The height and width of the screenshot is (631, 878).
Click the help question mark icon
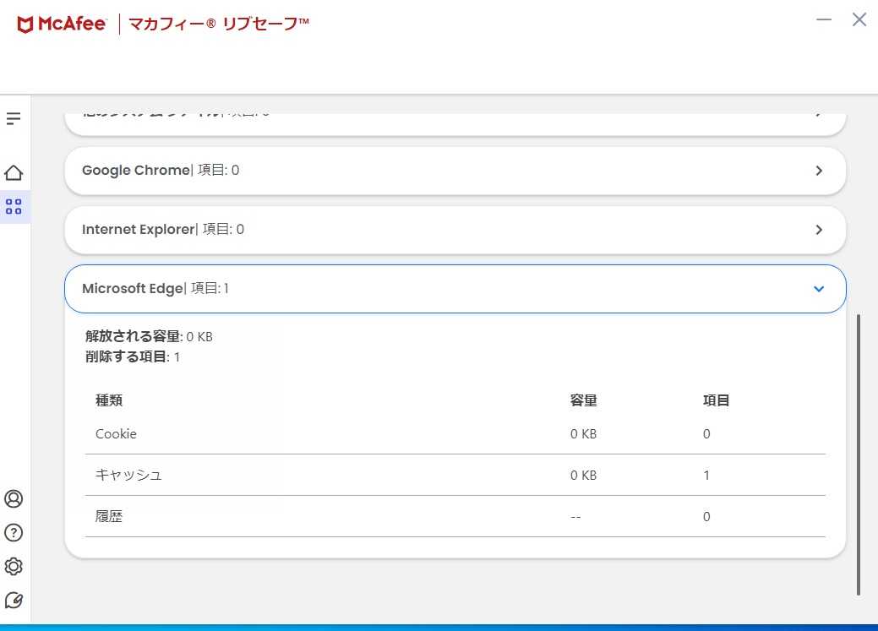(14, 533)
